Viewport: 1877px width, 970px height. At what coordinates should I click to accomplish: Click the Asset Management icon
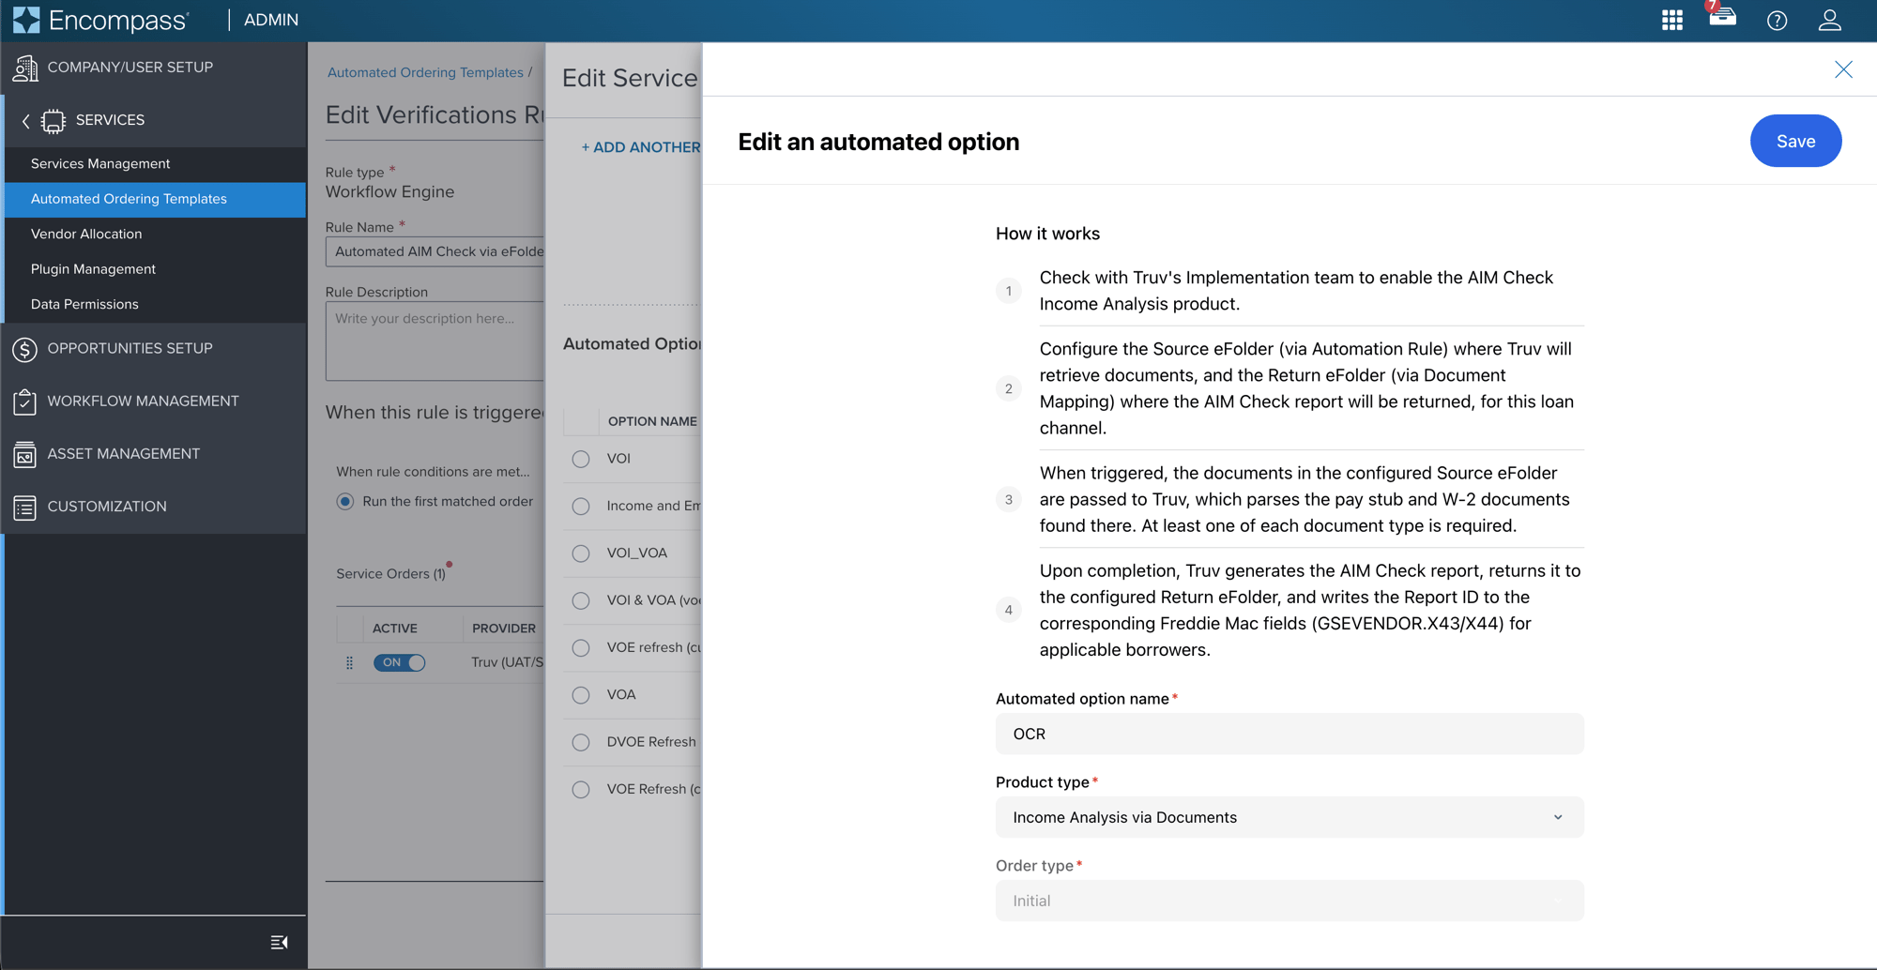tap(25, 454)
